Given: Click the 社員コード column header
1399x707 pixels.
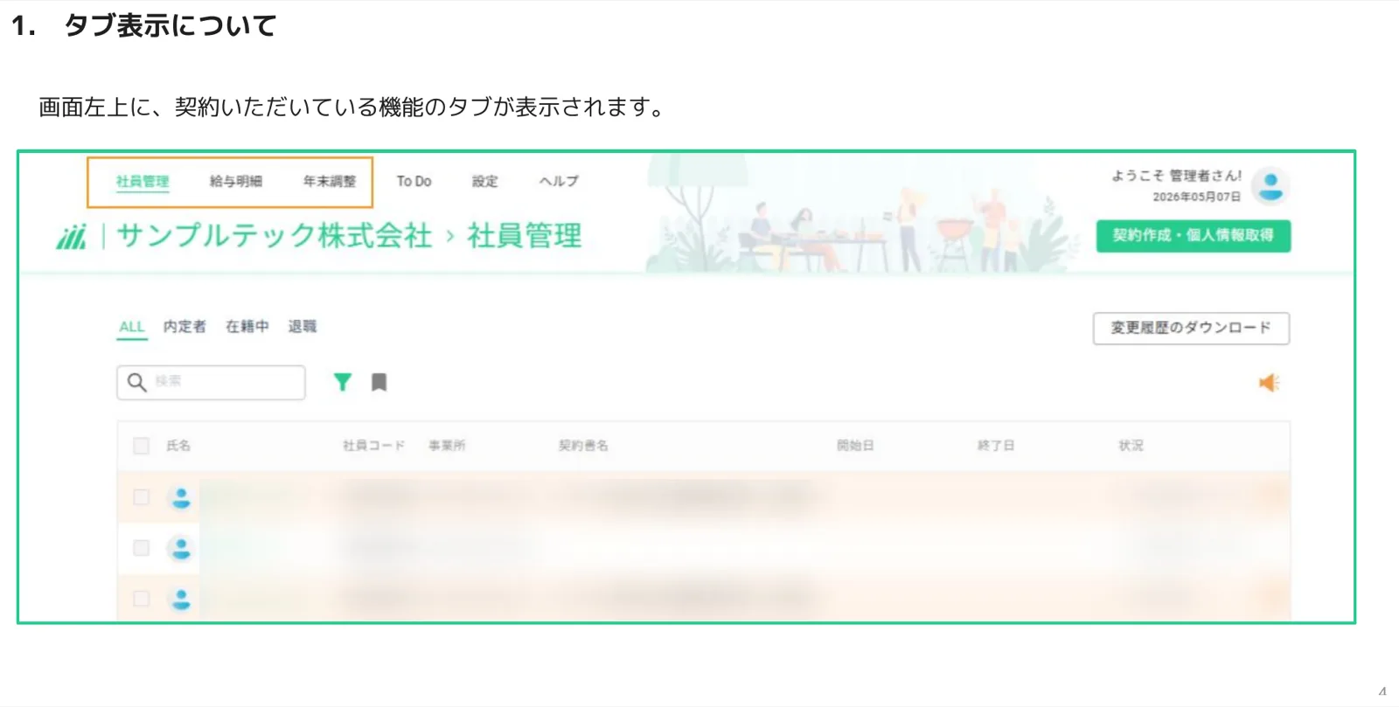Looking at the screenshot, I should 374,446.
